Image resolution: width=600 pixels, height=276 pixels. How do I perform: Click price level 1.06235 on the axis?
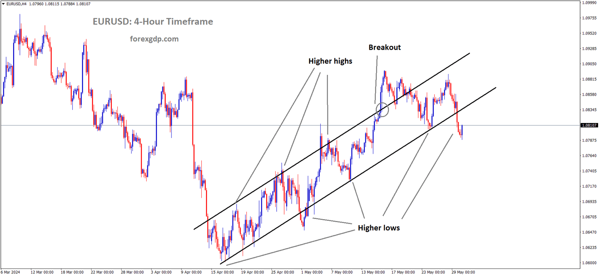[x=589, y=248]
